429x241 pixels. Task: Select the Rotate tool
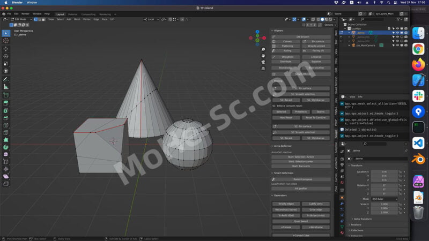tap(6, 56)
